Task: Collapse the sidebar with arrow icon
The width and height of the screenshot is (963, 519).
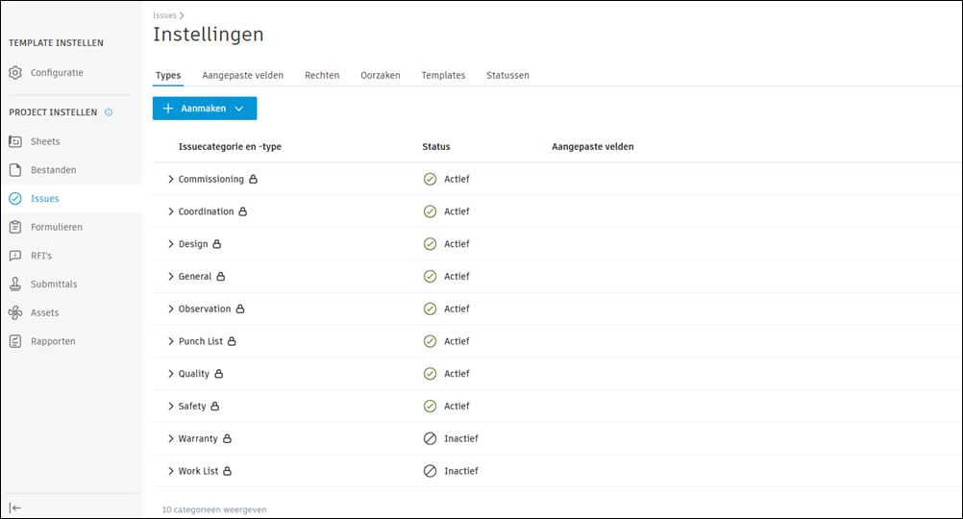Action: point(16,507)
